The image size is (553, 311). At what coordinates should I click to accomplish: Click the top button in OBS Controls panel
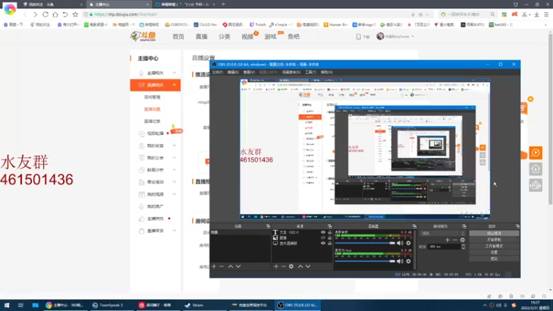coord(494,234)
